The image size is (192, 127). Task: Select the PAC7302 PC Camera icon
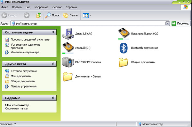coord(68,62)
